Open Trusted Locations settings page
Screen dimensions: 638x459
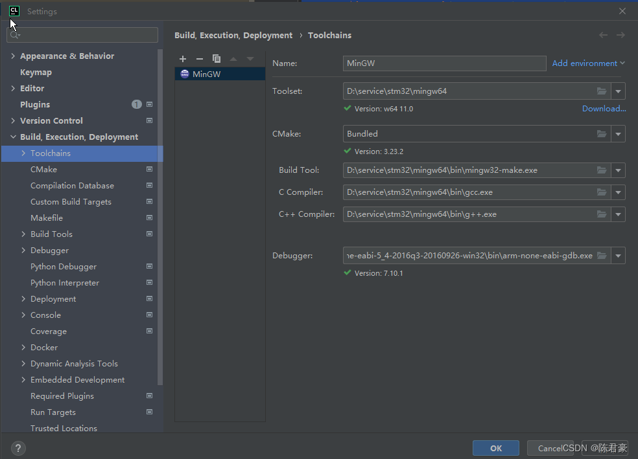(64, 428)
